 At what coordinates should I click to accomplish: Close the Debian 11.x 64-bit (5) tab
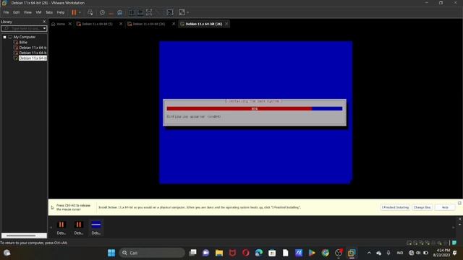(121, 24)
